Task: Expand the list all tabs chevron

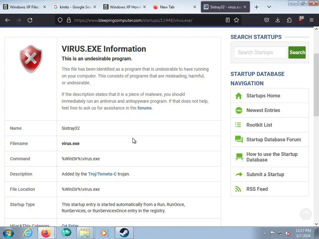Action: [269, 7]
